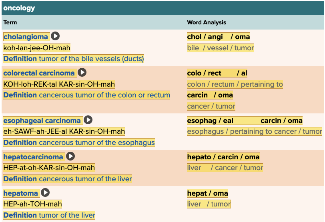
Task: Play audio pronunciation for hepatoma
Action: 45,193
